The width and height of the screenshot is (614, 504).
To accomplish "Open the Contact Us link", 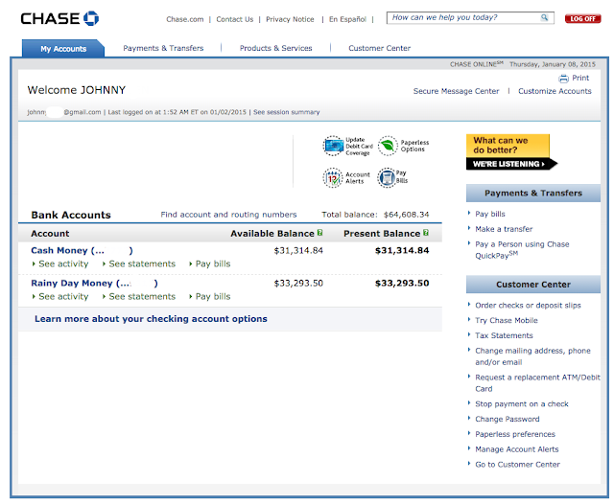I will pos(234,19).
